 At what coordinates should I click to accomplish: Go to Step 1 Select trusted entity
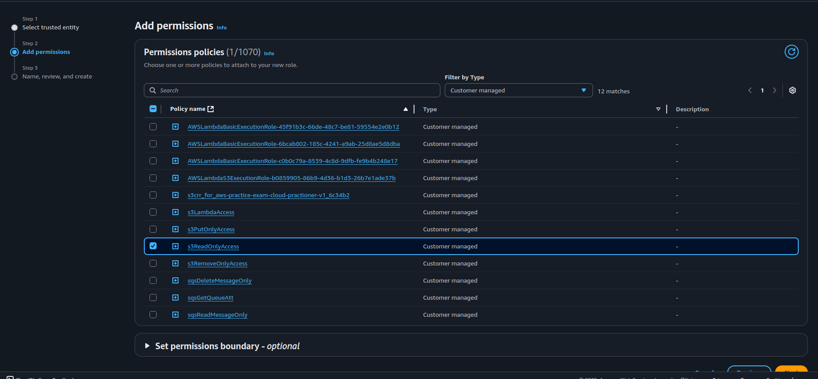pyautogui.click(x=50, y=27)
